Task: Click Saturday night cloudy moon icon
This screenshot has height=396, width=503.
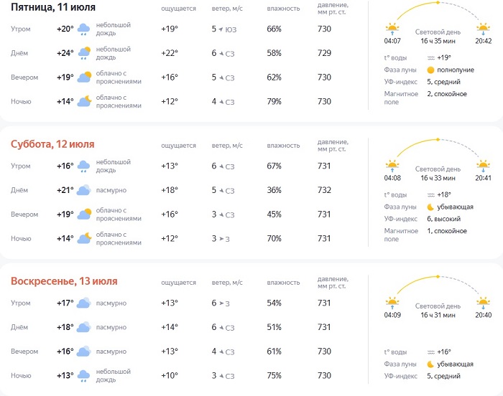Action: click(x=84, y=238)
